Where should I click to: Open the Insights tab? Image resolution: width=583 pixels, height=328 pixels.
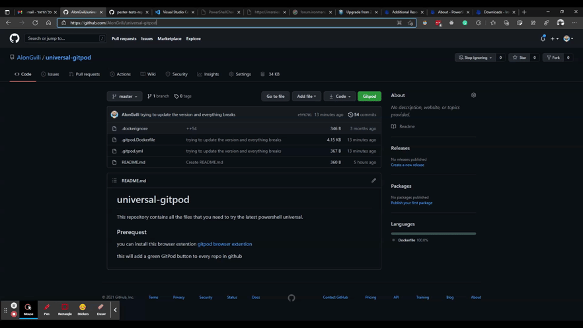[x=208, y=74]
